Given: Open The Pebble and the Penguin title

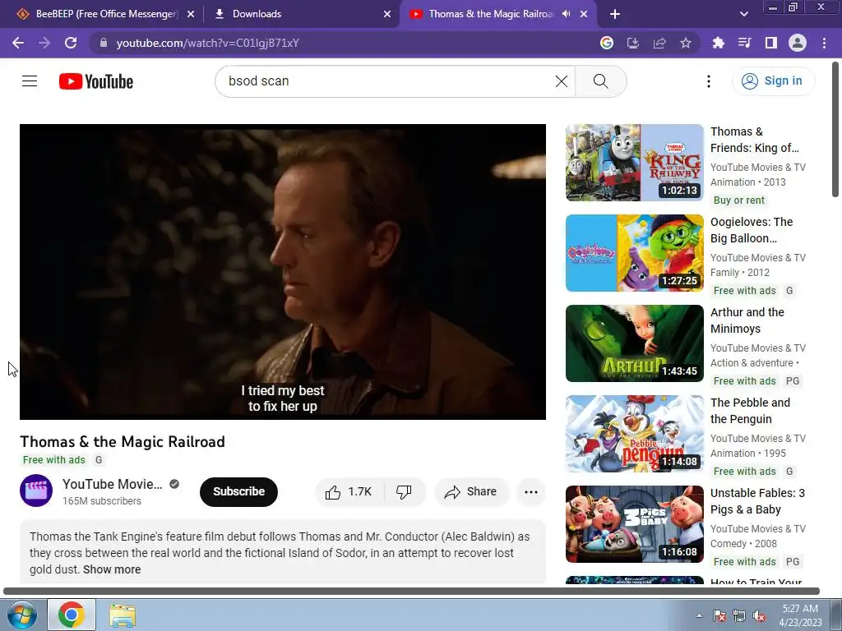Looking at the screenshot, I should (750, 411).
